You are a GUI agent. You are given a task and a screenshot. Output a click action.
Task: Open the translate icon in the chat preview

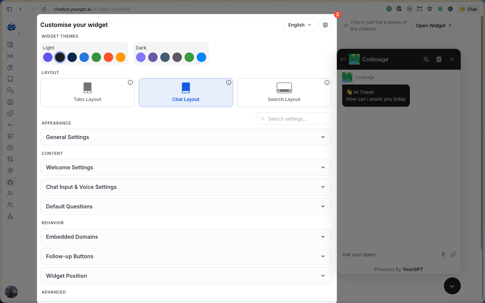coord(426,59)
